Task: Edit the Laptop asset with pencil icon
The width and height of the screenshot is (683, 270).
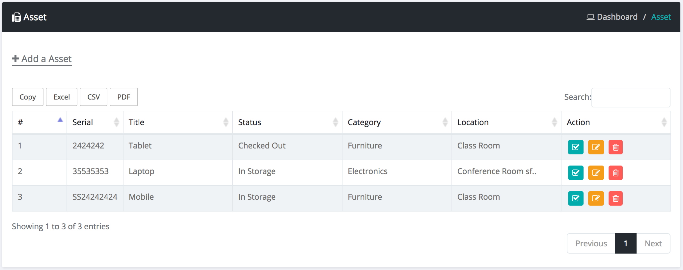Action: 596,173
